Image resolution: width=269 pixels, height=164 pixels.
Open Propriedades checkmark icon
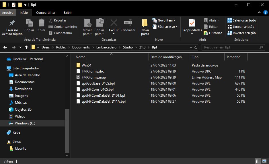[192, 23]
